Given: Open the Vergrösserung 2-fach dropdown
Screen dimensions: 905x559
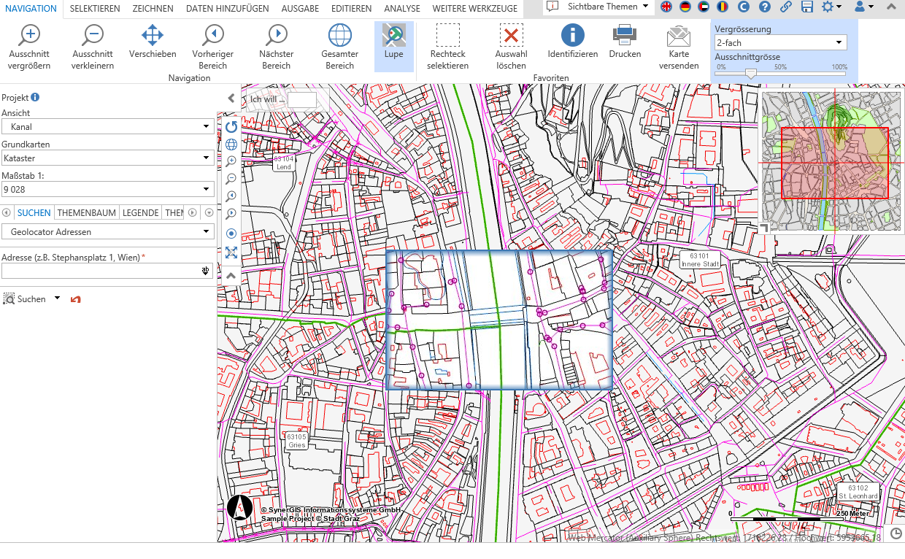Looking at the screenshot, I should pos(779,43).
